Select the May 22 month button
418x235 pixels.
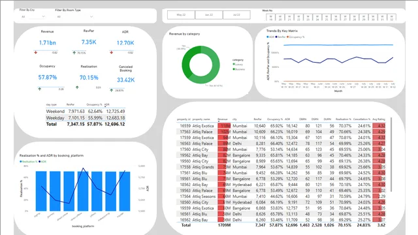point(181,15)
